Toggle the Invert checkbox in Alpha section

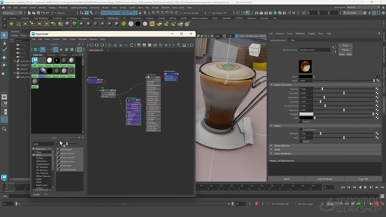[x=301, y=142]
